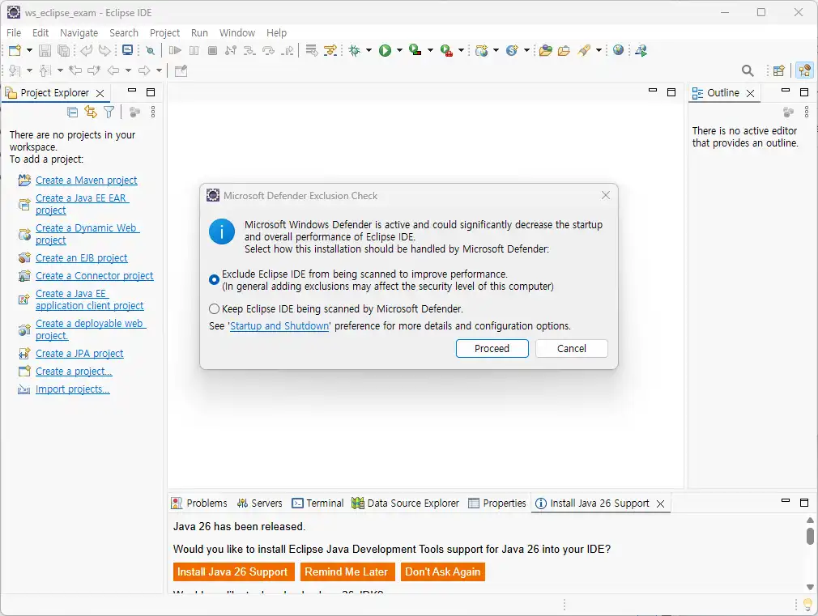Viewport: 818px width, 616px height.
Task: Click the Disconnect debug icon
Action: pyautogui.click(x=231, y=50)
